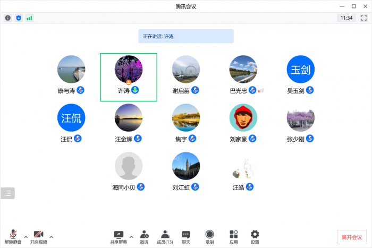The width and height of the screenshot is (372, 248).
Task: Start screen sharing with 共享屏幕
Action: tap(119, 237)
